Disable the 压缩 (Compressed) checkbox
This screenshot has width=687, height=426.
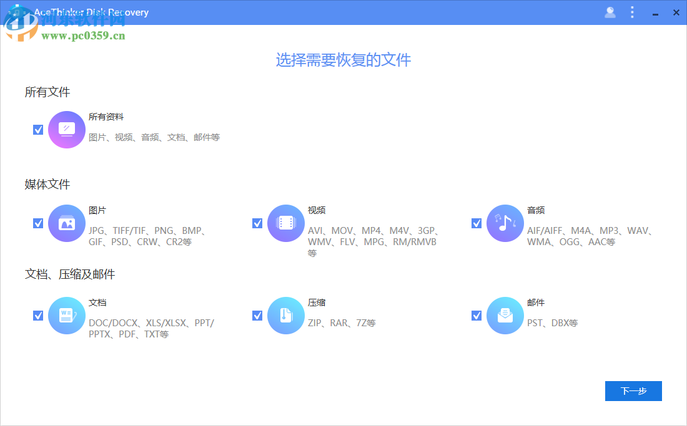257,315
